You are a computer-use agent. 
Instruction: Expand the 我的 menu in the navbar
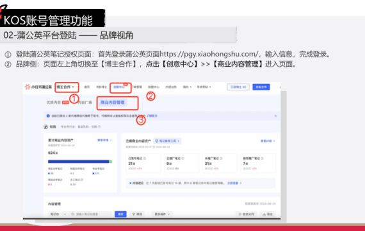click(187, 87)
